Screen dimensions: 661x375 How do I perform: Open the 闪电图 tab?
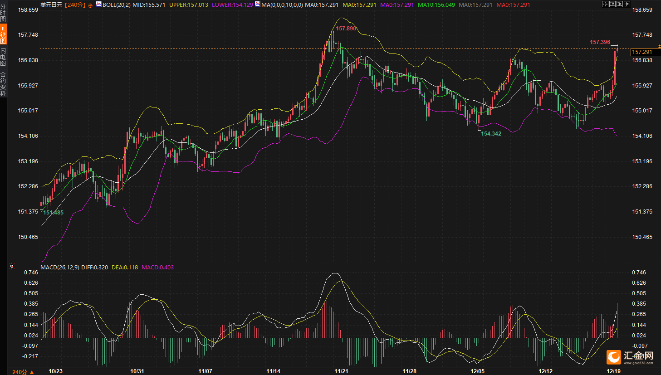tap(3, 57)
